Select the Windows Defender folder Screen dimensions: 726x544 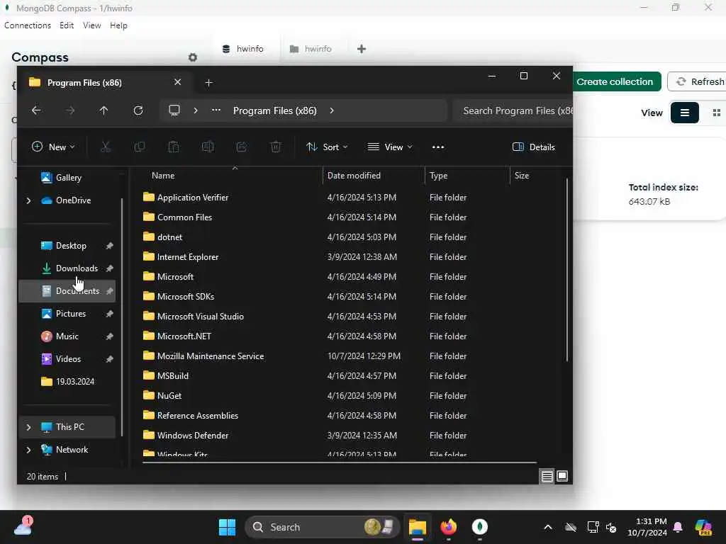click(x=193, y=436)
